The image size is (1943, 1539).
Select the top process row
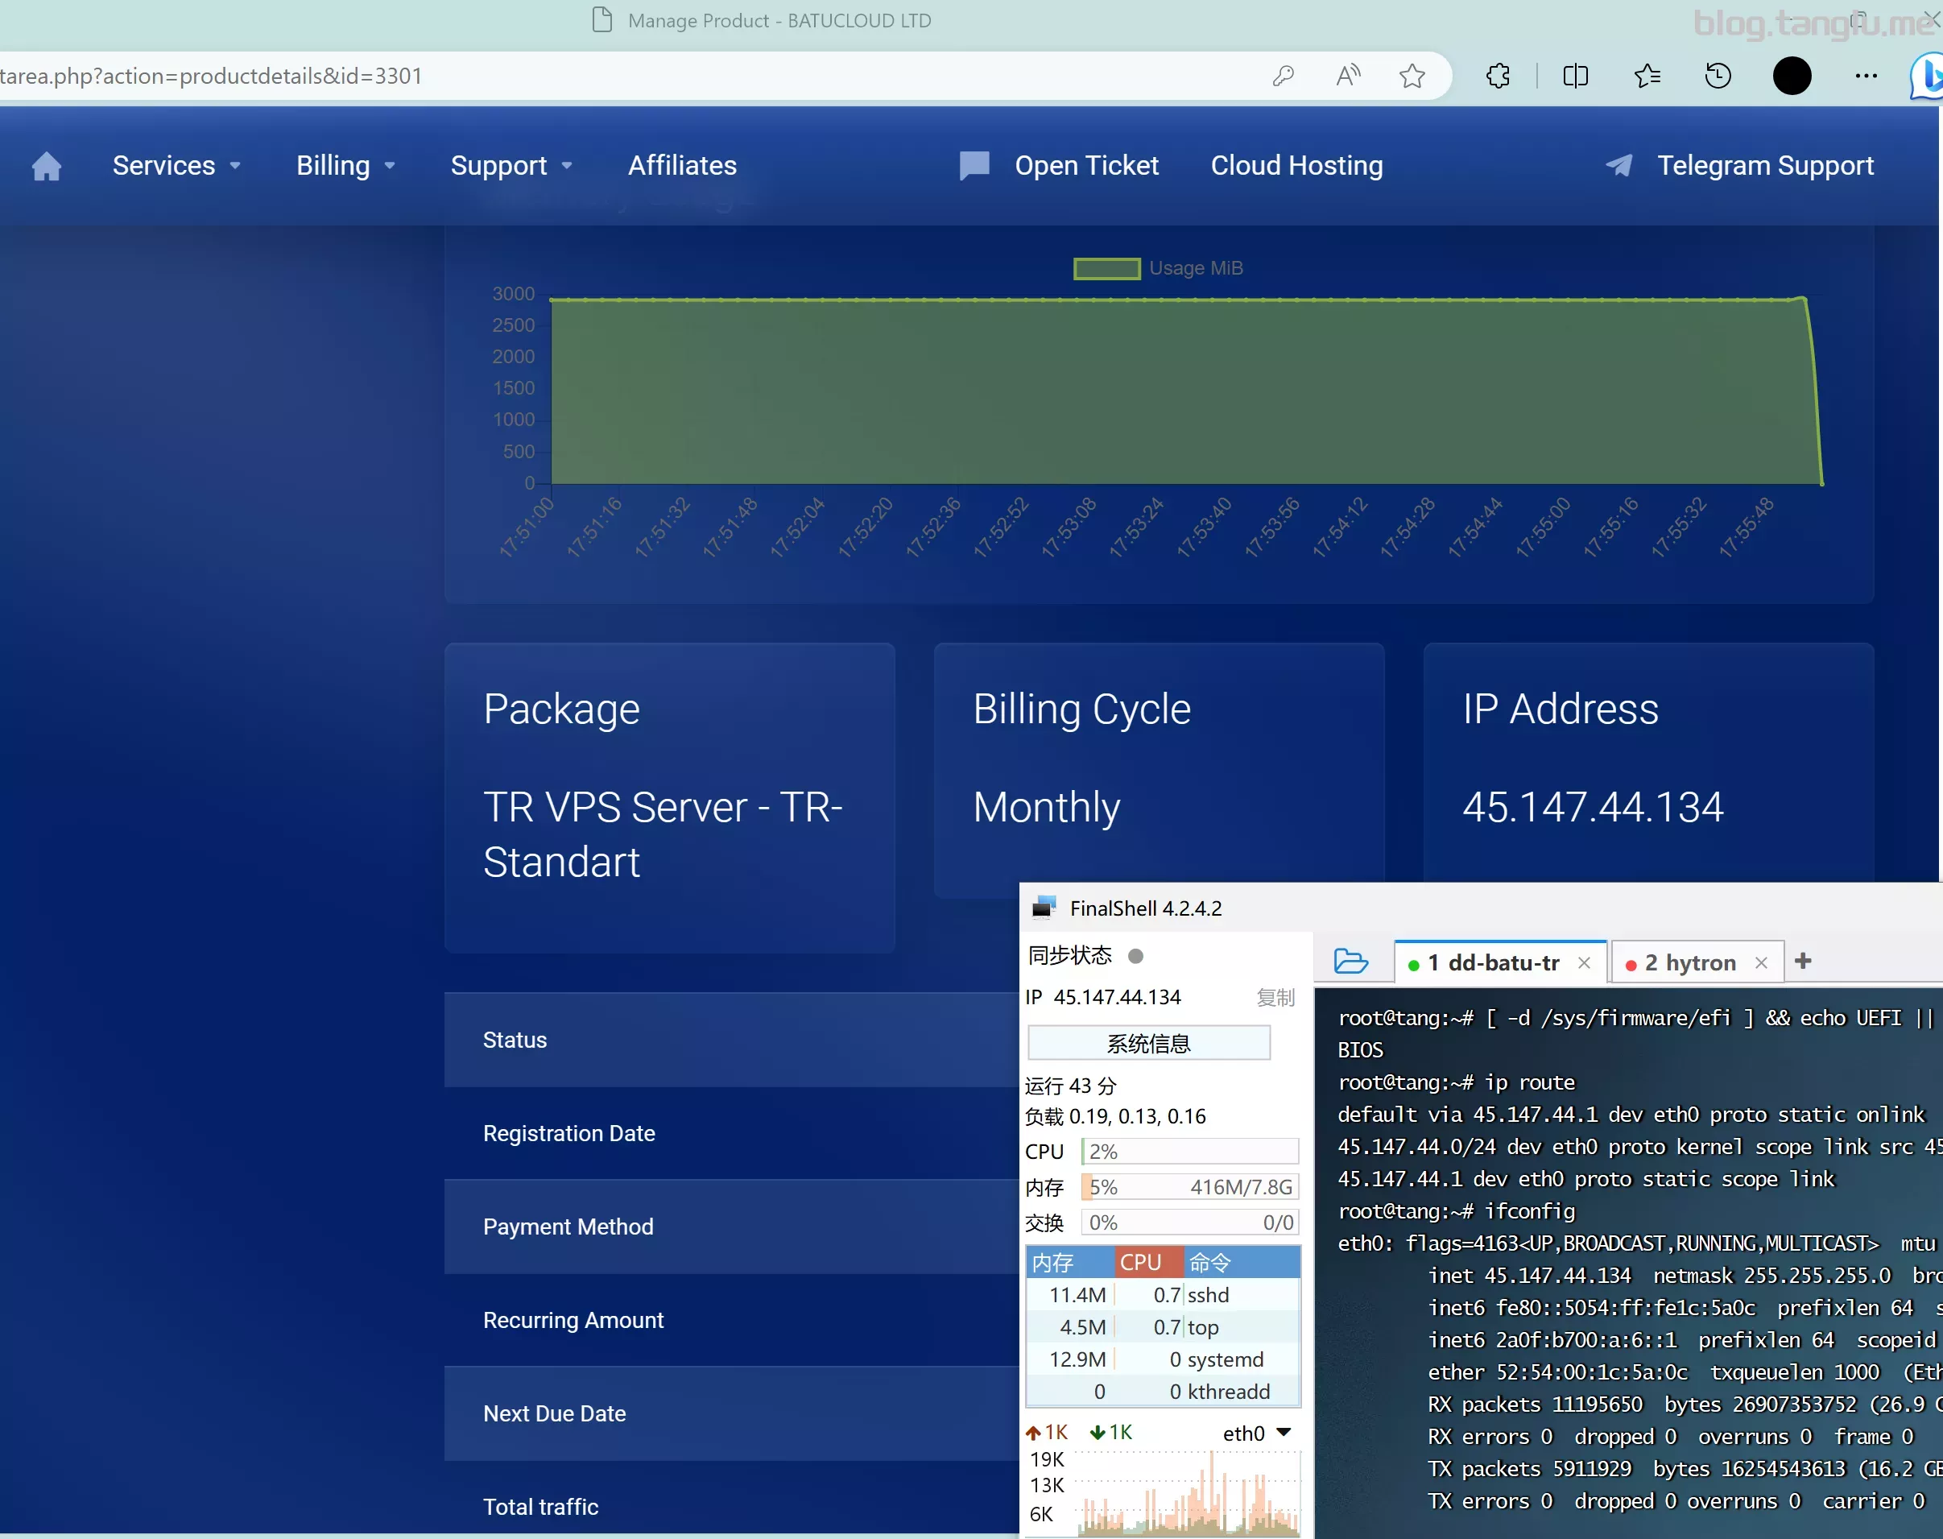click(1163, 1327)
